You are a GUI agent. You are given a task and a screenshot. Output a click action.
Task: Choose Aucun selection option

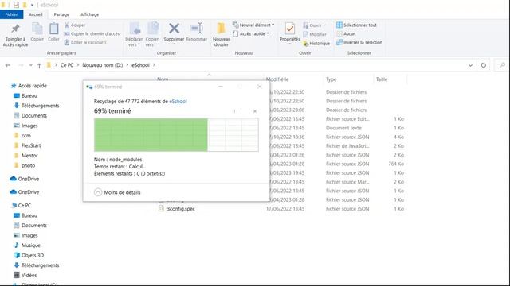(346, 33)
